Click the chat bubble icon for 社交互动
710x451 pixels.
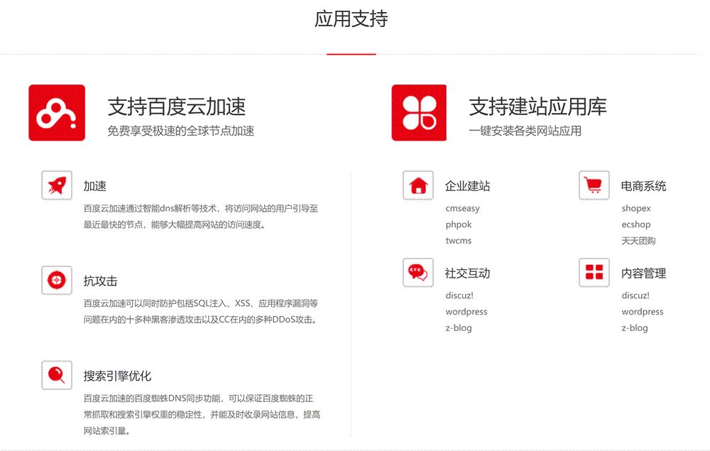(418, 272)
